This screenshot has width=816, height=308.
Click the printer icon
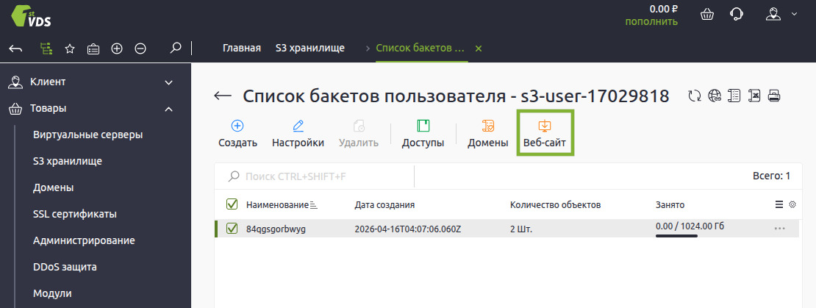click(773, 96)
